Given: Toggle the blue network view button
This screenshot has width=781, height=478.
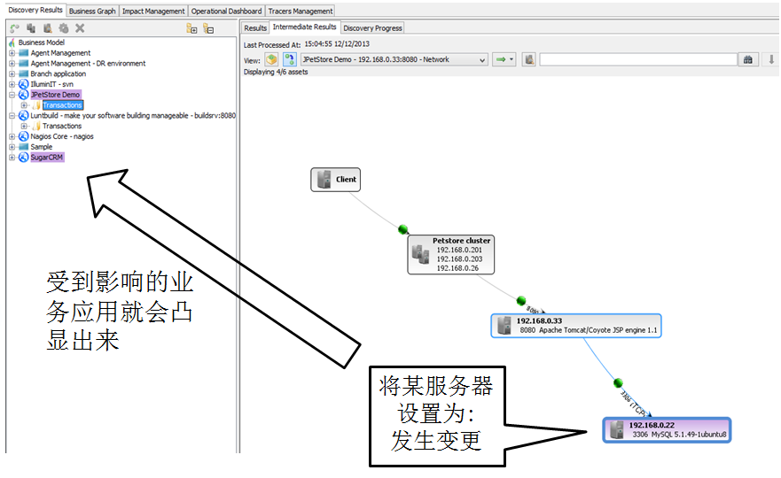Looking at the screenshot, I should [x=289, y=59].
